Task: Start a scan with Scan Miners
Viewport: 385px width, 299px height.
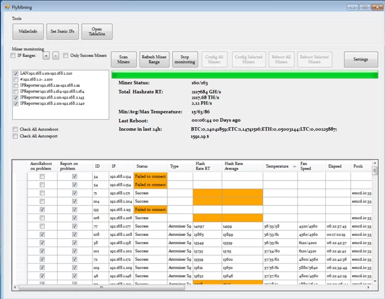Action: (x=124, y=59)
